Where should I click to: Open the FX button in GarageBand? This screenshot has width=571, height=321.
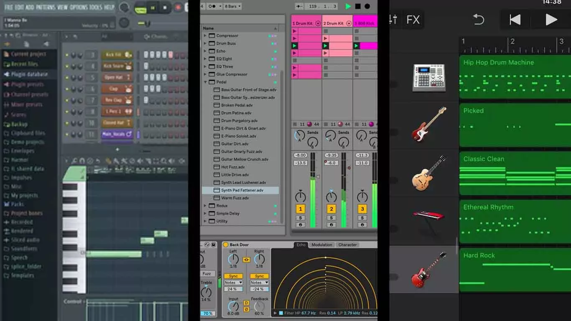tap(413, 20)
